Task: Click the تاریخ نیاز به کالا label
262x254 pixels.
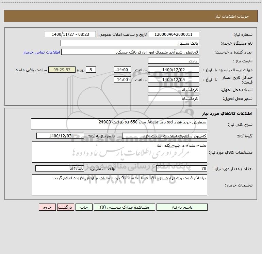Action: click(x=101, y=136)
